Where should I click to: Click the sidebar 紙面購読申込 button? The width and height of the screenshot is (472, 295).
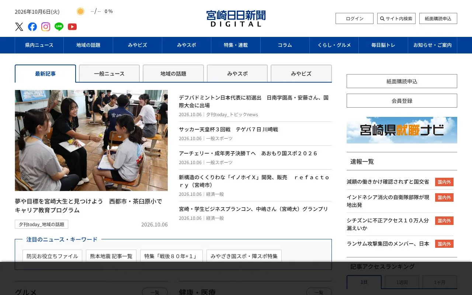(x=402, y=81)
